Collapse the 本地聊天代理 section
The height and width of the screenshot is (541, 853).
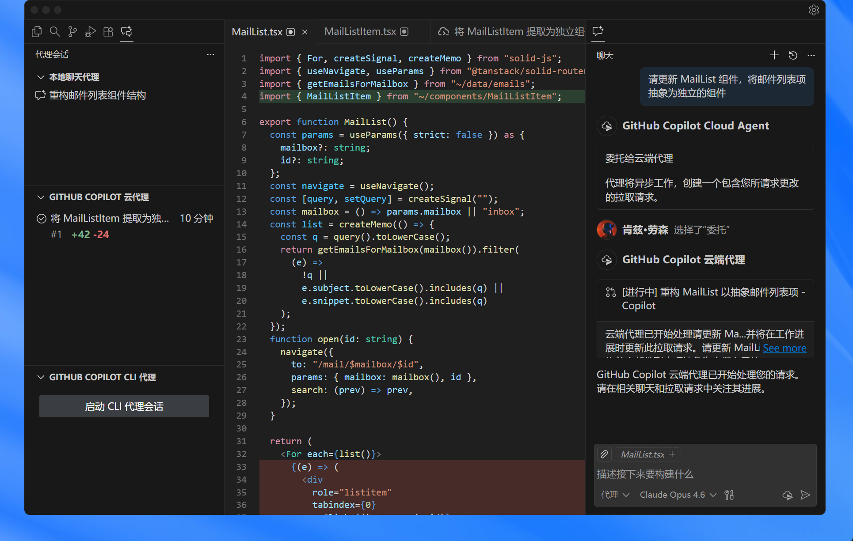click(x=41, y=77)
